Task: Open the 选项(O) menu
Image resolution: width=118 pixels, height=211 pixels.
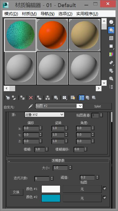Action: [65, 14]
